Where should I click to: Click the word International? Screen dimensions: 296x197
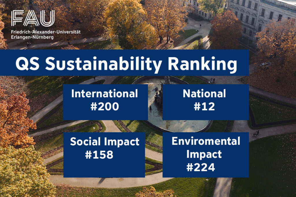tap(105, 94)
